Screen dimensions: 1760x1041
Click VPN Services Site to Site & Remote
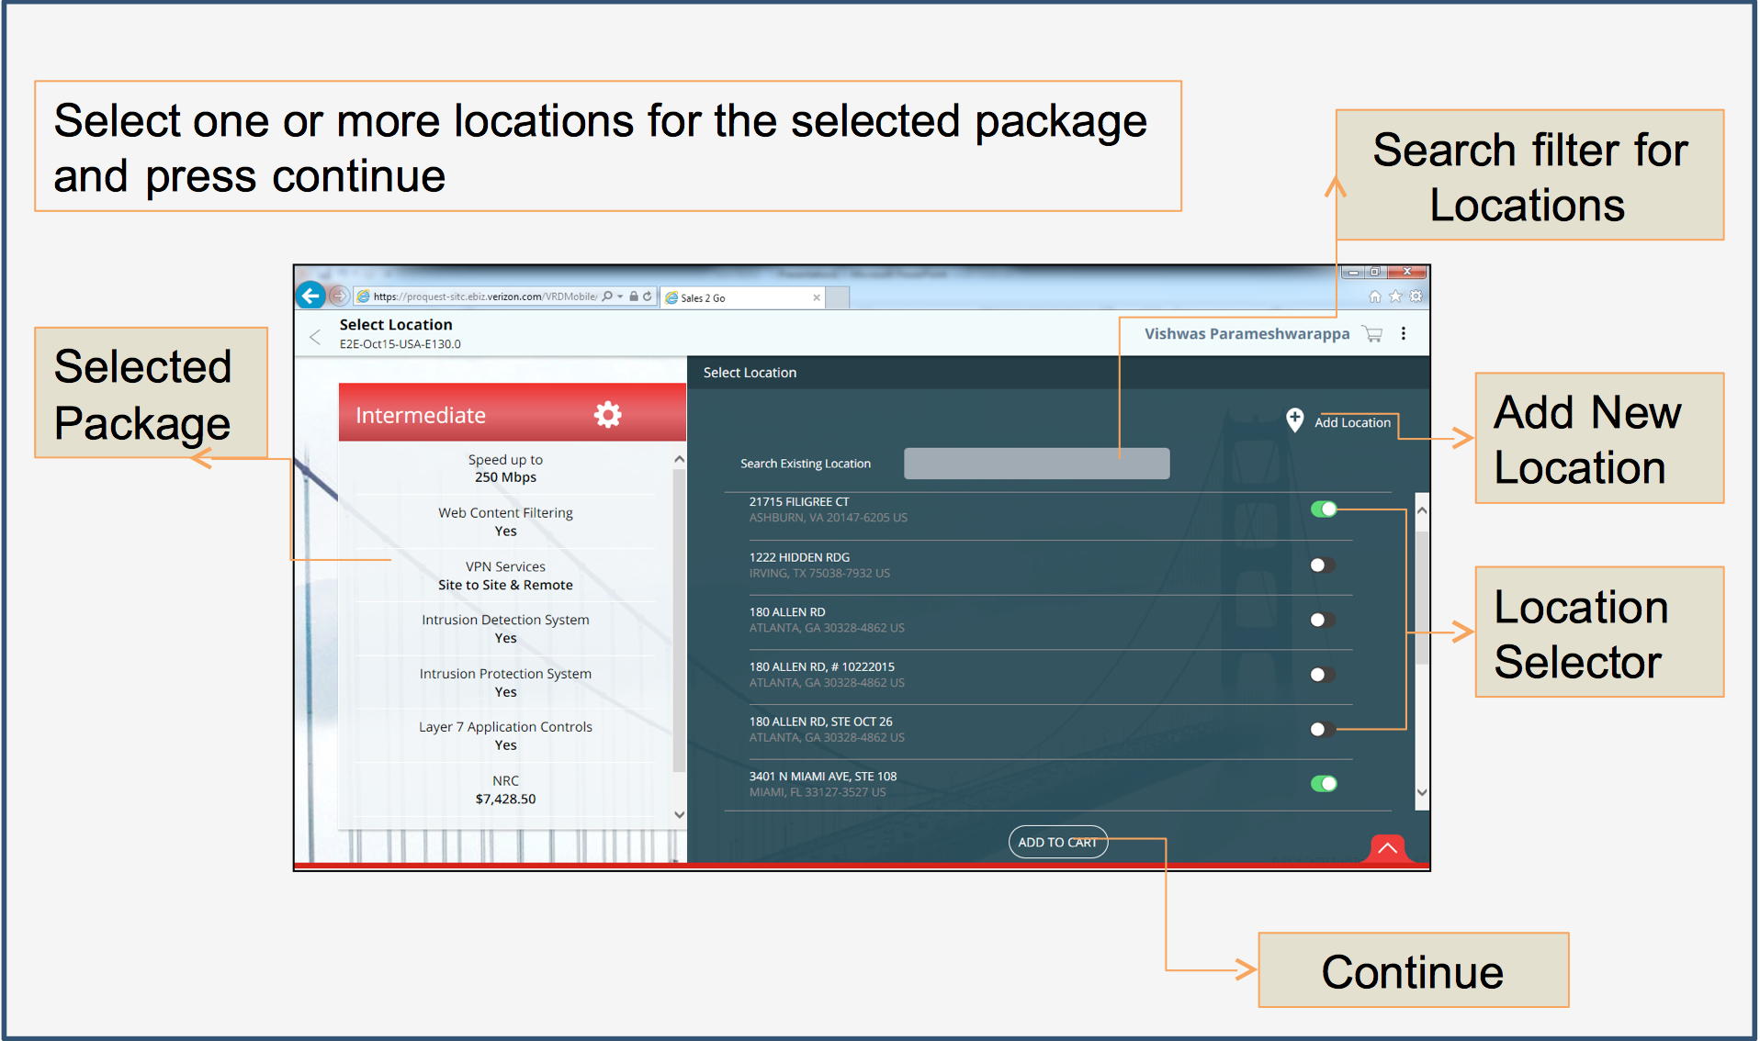pyautogui.click(x=505, y=576)
